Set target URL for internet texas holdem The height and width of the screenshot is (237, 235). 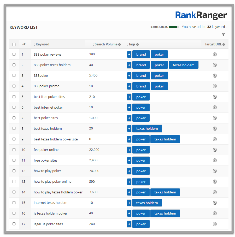(215, 203)
